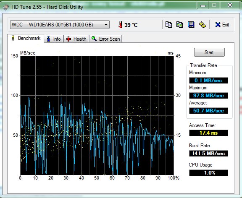Viewport: 242px width, 198px height.
Task: Click the light bulb icon on Benchmark tab
Action: point(13,38)
